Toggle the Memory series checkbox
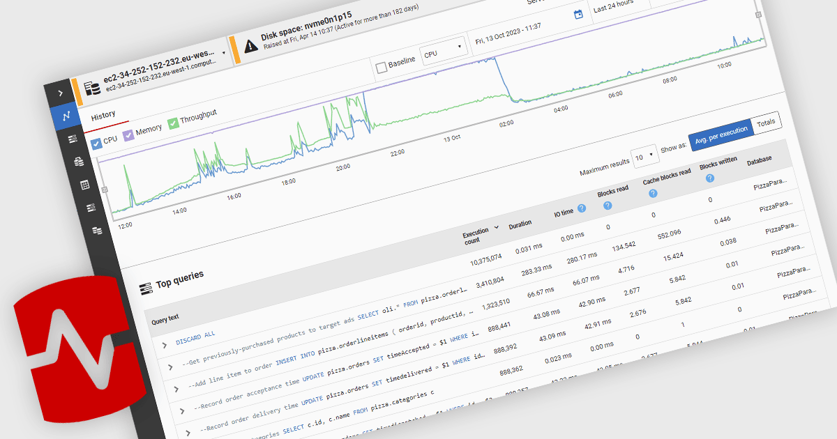837x439 pixels. pos(128,134)
